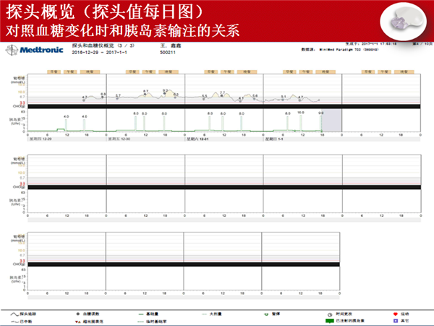Click the dinner tag above the 12-31 chart

(x=247, y=72)
